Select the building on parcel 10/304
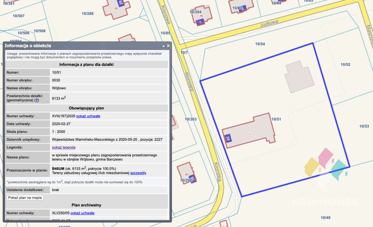The width and height of the screenshot is (373, 227). point(202,15)
